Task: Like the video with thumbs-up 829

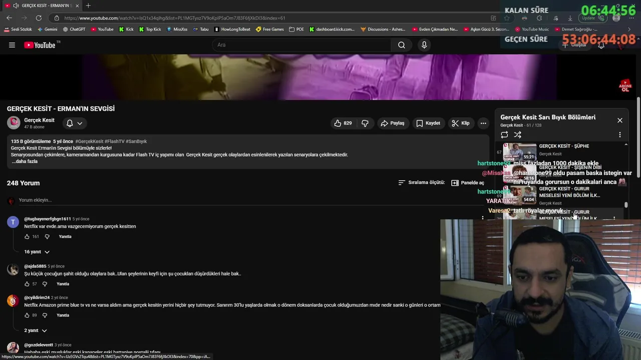Action: pyautogui.click(x=343, y=123)
